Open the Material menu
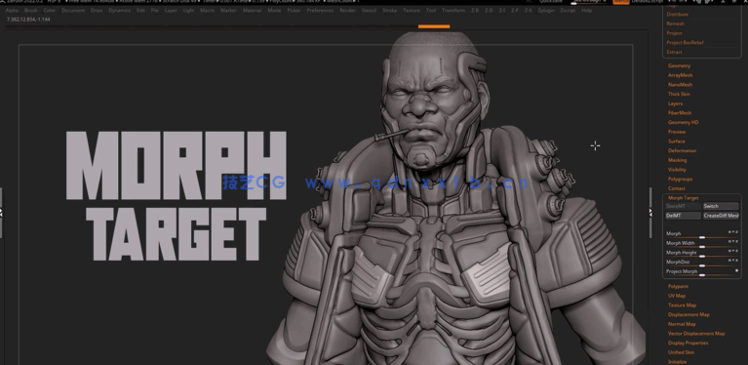Image resolution: width=748 pixels, height=365 pixels. (x=252, y=10)
